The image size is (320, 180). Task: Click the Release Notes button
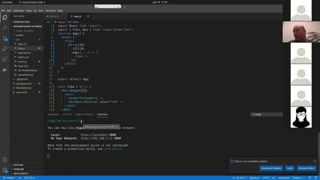[x=306, y=168]
